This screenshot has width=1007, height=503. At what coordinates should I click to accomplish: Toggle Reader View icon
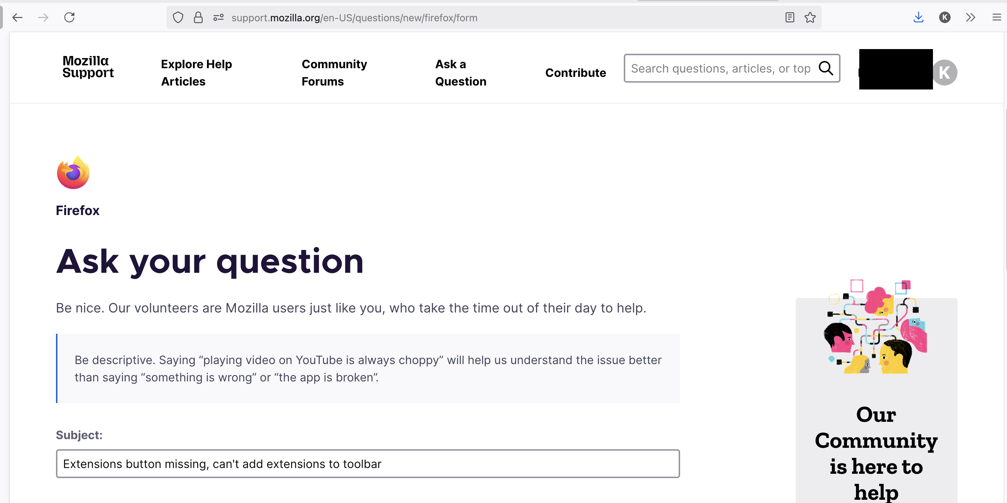click(x=789, y=18)
